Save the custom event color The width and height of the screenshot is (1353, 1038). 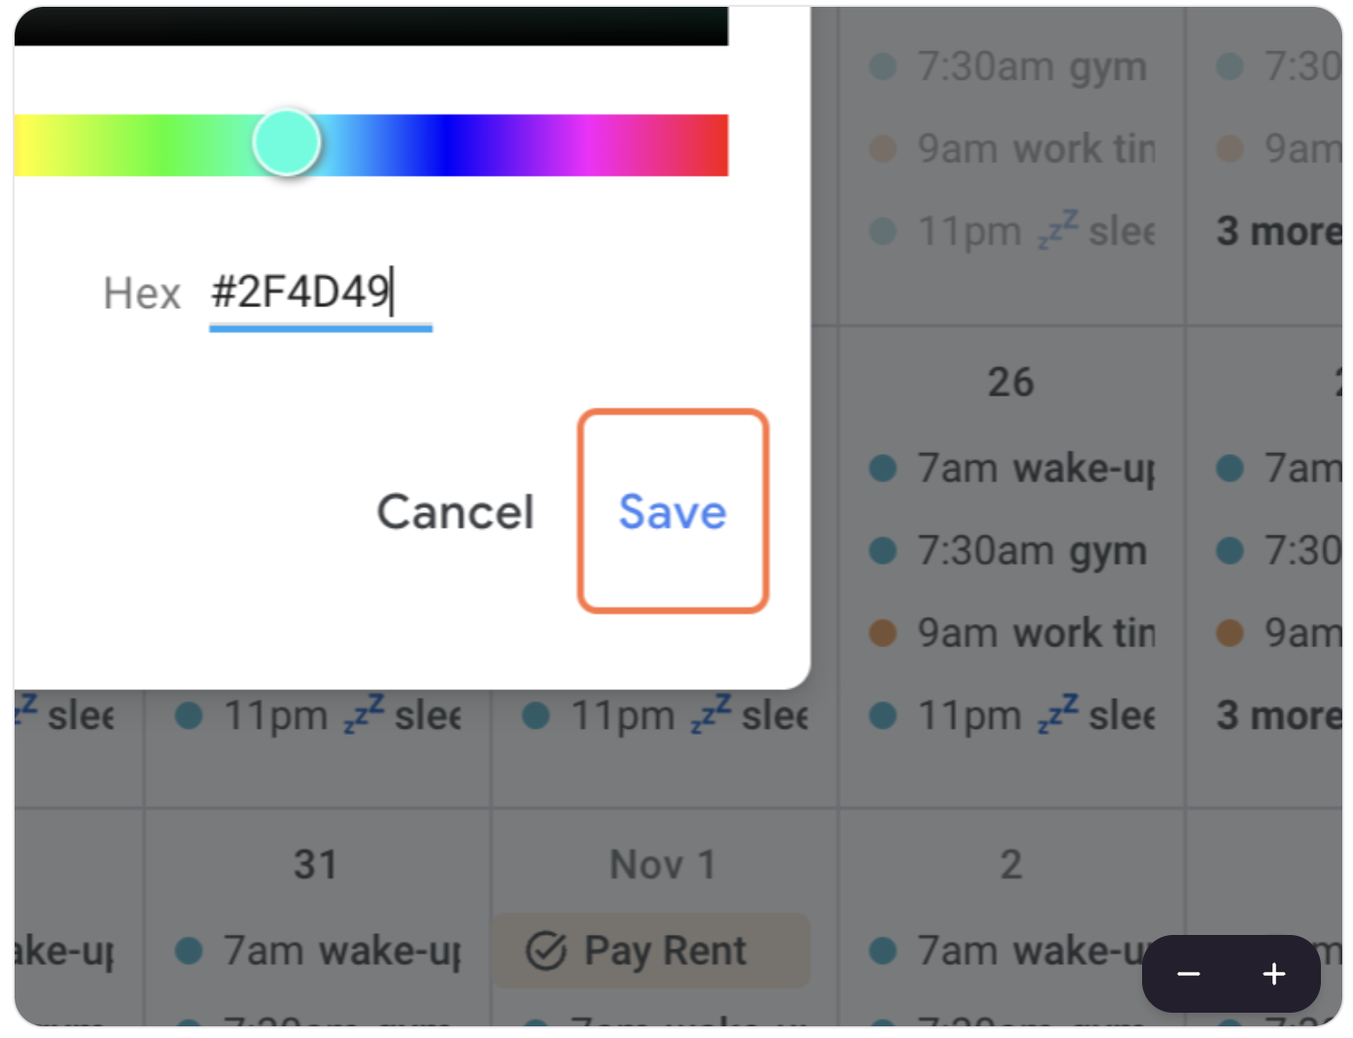point(672,511)
